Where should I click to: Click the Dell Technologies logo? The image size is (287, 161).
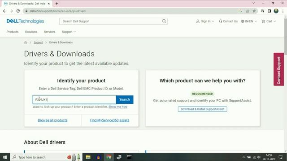tap(25, 21)
